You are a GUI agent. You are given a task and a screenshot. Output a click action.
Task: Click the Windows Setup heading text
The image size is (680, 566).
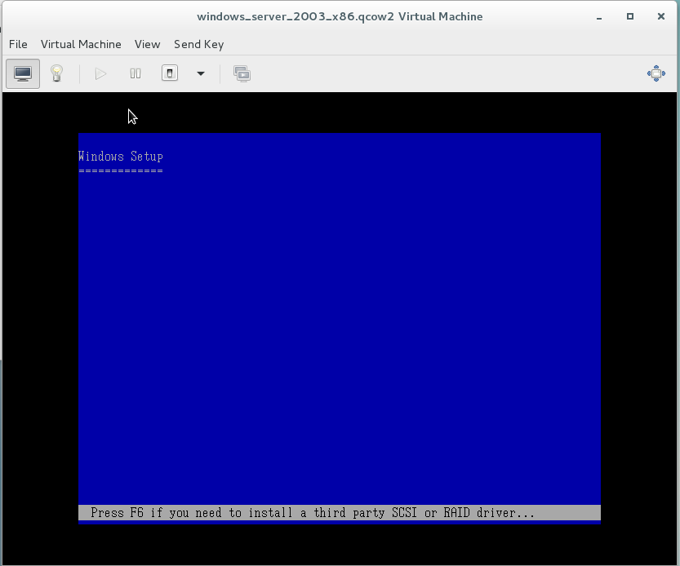tap(121, 157)
